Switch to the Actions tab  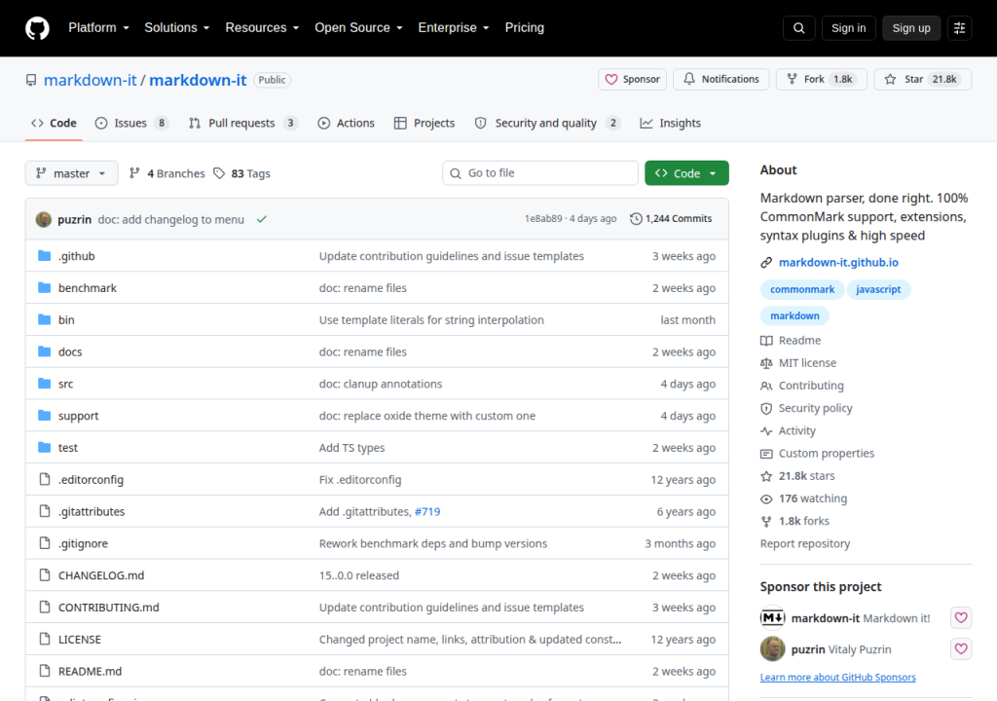click(x=346, y=123)
